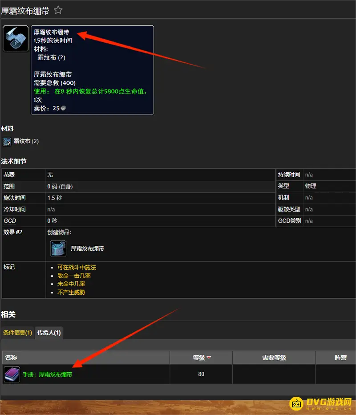The height and width of the screenshot is (415, 356).
Task: Click the 卖价: 25 sell price line
Action: click(50, 108)
